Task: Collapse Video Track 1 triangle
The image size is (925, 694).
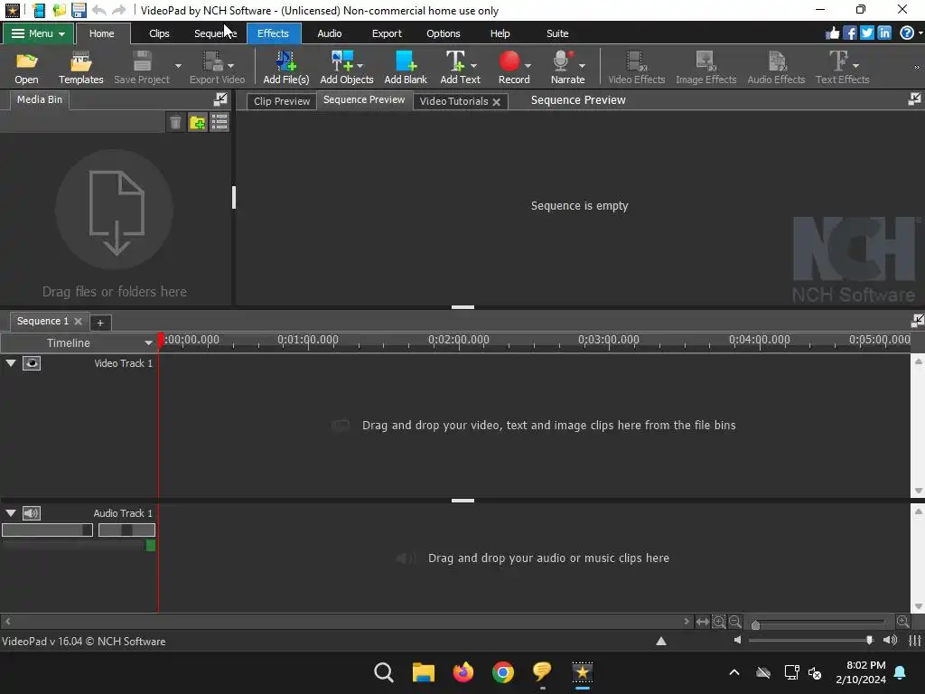Action: pyautogui.click(x=11, y=363)
